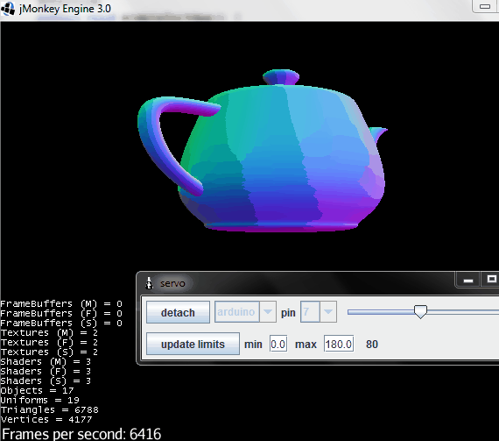Click the slider track left of thumb
Image resolution: width=499 pixels, height=441 pixels.
[381, 312]
